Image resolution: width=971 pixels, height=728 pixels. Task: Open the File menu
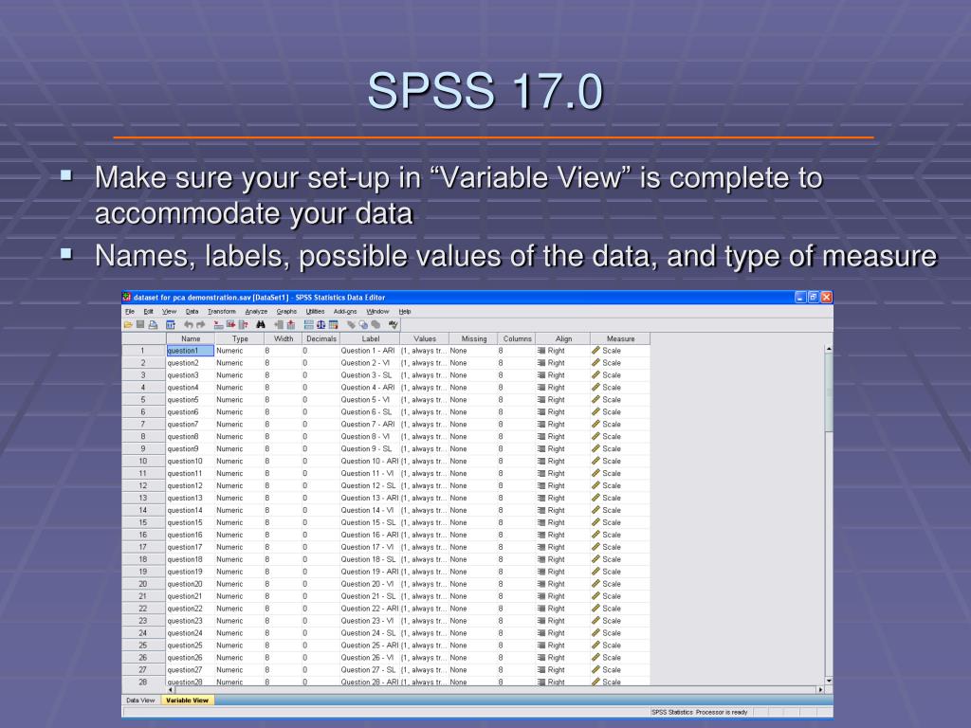pos(129,311)
